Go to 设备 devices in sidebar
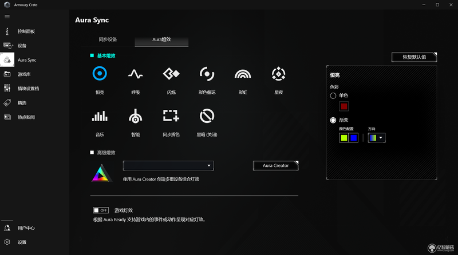The height and width of the screenshot is (255, 458). (34, 46)
